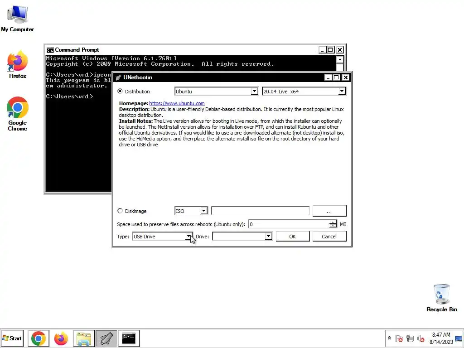Image resolution: width=464 pixels, height=348 pixels.
Task: Click the Command Prompt title bar icon
Action: click(50, 50)
